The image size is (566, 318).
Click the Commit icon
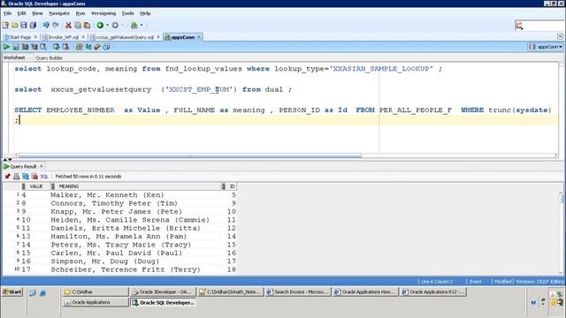click(x=57, y=47)
